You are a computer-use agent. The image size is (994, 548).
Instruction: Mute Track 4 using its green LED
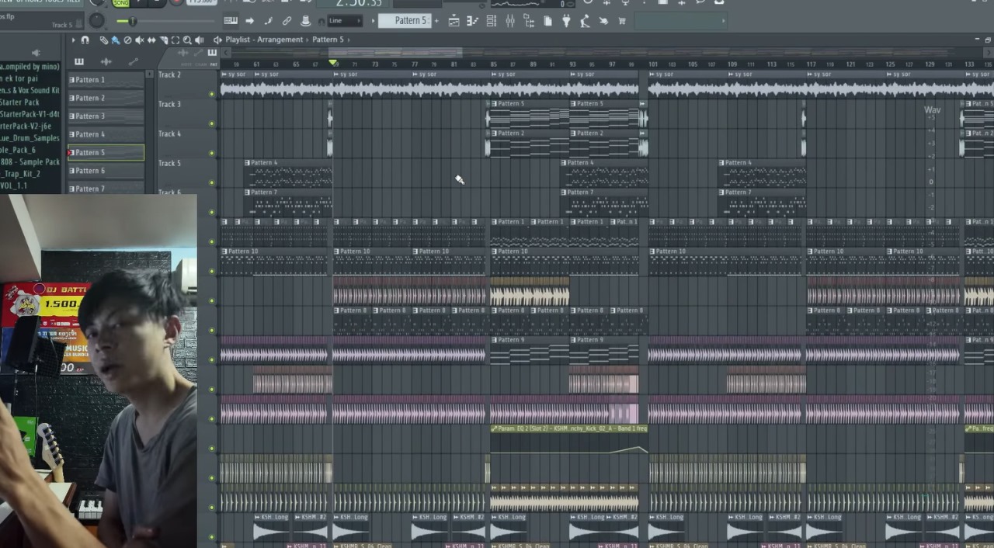[x=211, y=153]
